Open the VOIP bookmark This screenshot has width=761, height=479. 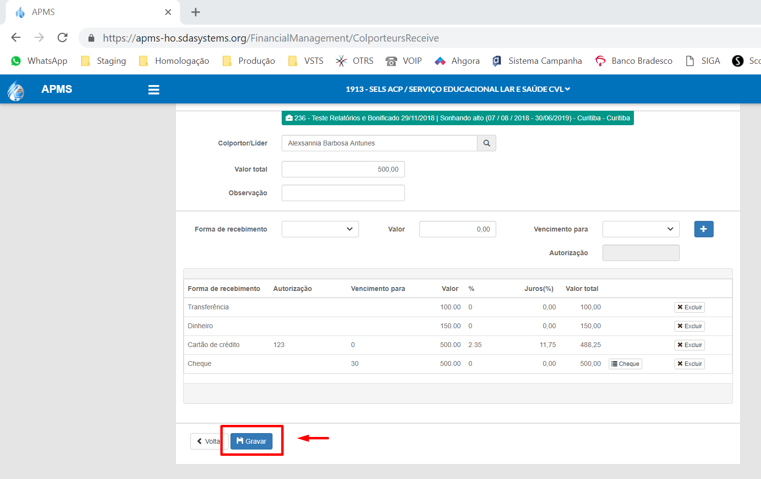(403, 61)
